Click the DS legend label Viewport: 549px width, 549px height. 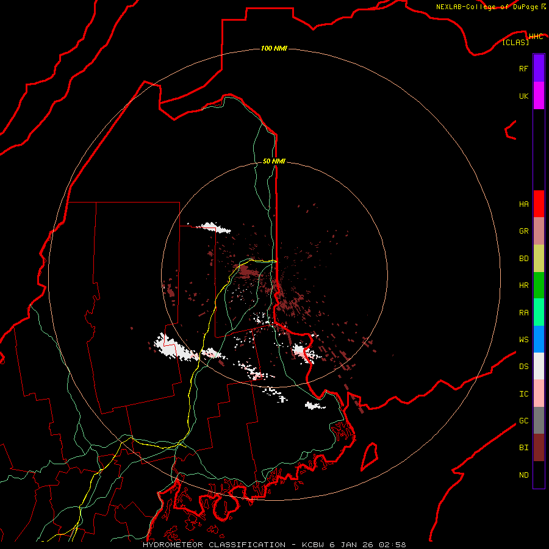point(523,367)
